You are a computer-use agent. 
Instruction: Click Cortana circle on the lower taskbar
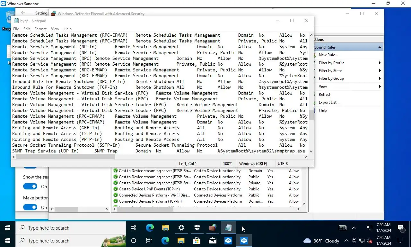(x=134, y=241)
